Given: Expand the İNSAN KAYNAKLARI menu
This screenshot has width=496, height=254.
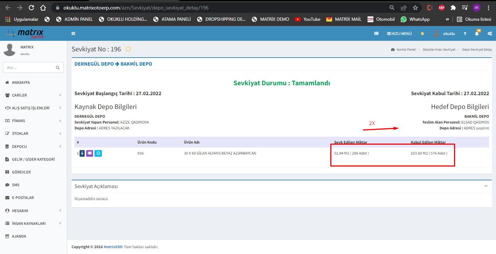Looking at the screenshot, I should [33, 223].
